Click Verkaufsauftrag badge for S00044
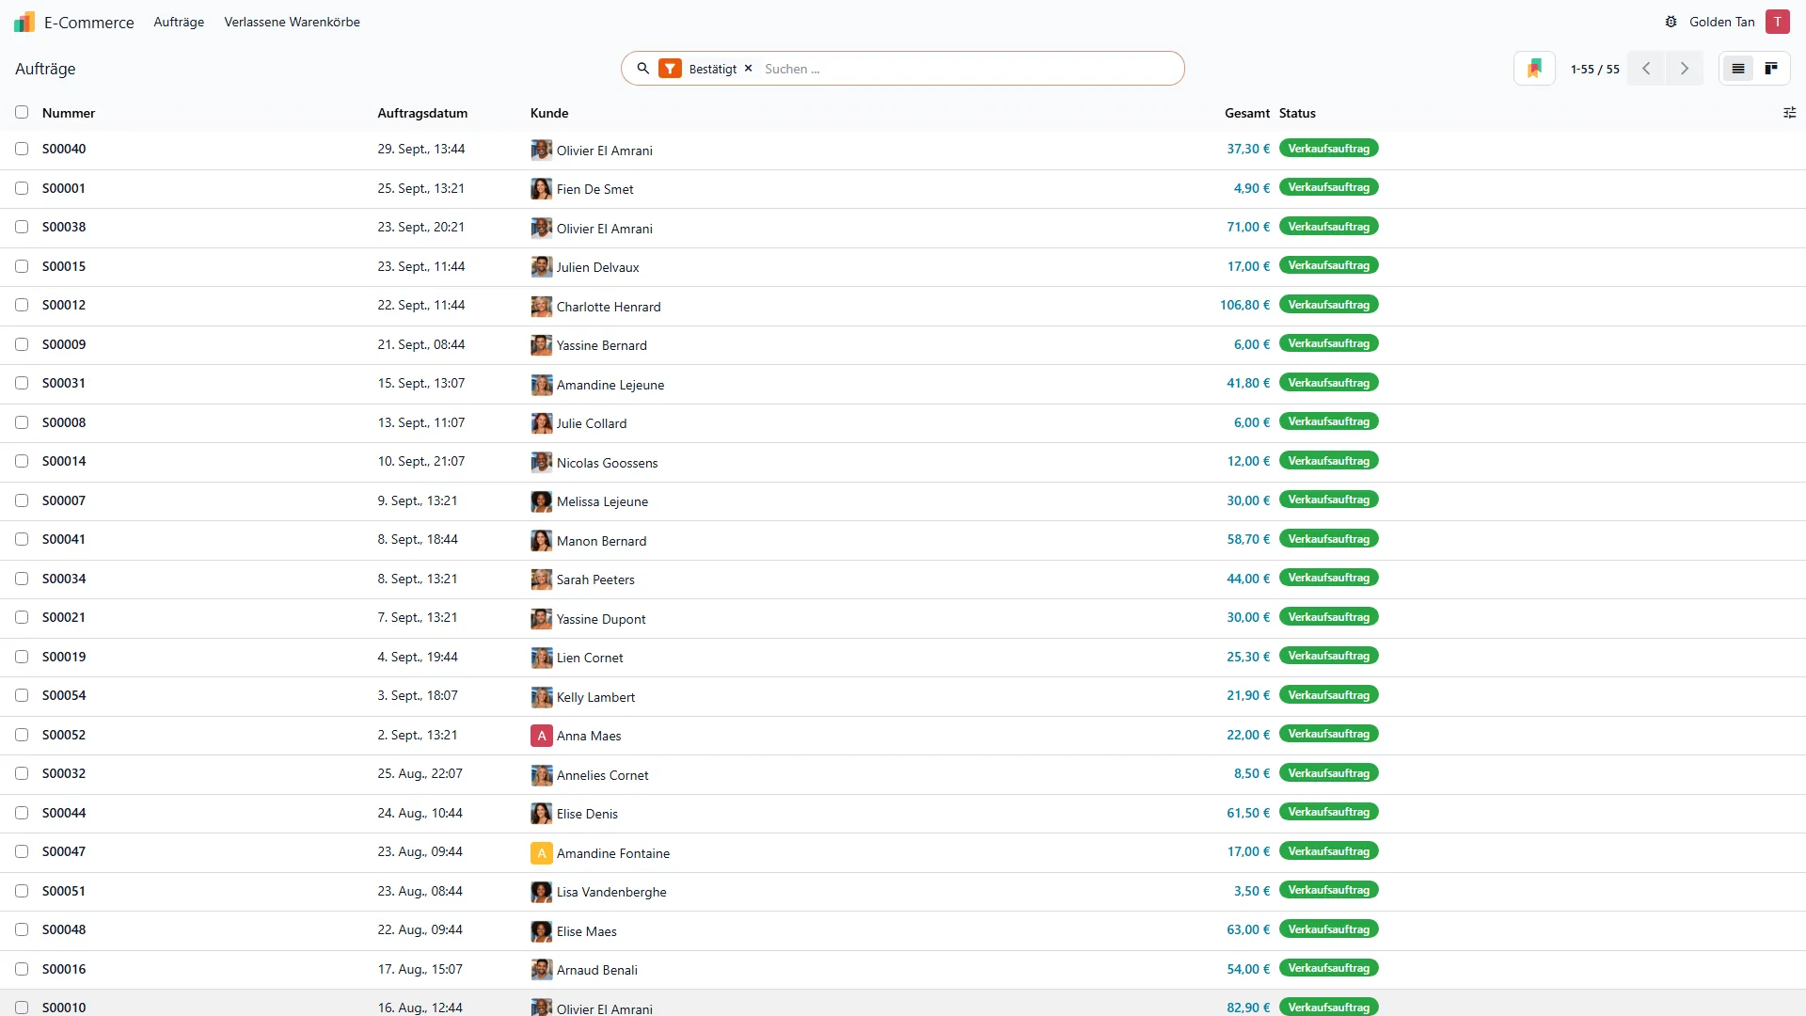The image size is (1806, 1016). click(1328, 812)
